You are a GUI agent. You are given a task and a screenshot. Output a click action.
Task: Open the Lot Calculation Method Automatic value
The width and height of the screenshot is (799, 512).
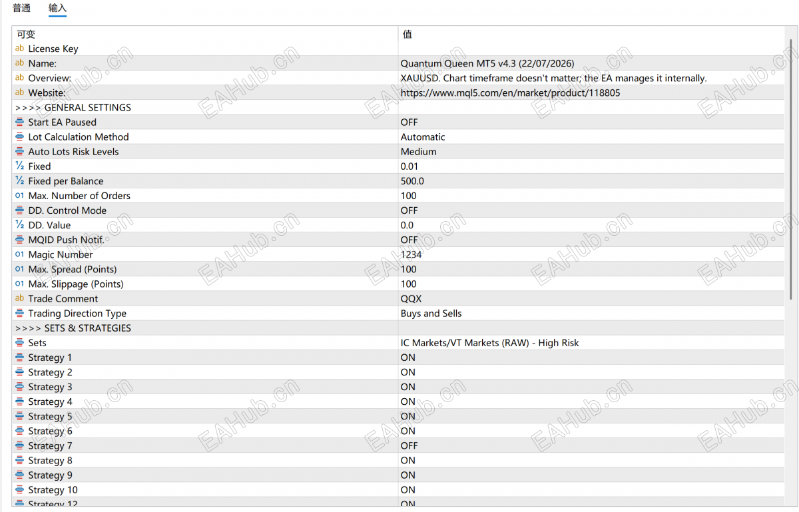(x=591, y=136)
